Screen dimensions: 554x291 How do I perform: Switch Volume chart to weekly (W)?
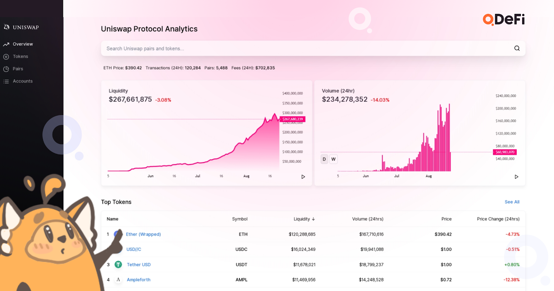(333, 159)
